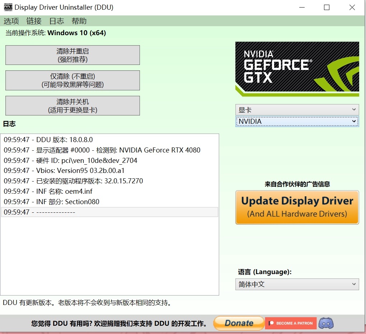The height and width of the screenshot is (334, 366).
Task: Click the DDU app icon in title bar
Action: click(x=8, y=7)
